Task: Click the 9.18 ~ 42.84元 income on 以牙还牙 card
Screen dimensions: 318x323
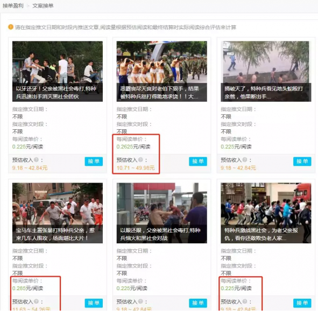Action: [x=30, y=168]
